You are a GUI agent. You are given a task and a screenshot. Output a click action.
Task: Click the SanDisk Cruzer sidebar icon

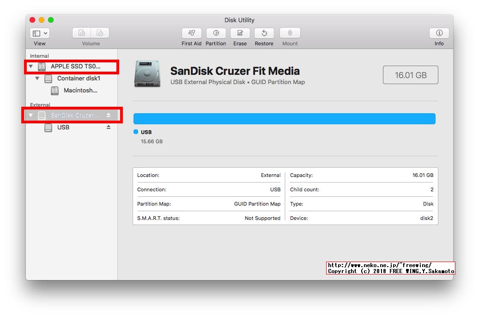tap(42, 115)
